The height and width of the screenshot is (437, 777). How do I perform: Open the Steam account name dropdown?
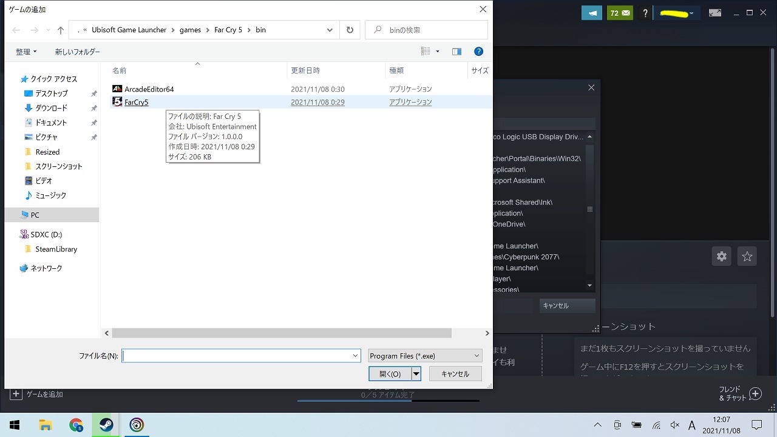click(x=677, y=13)
